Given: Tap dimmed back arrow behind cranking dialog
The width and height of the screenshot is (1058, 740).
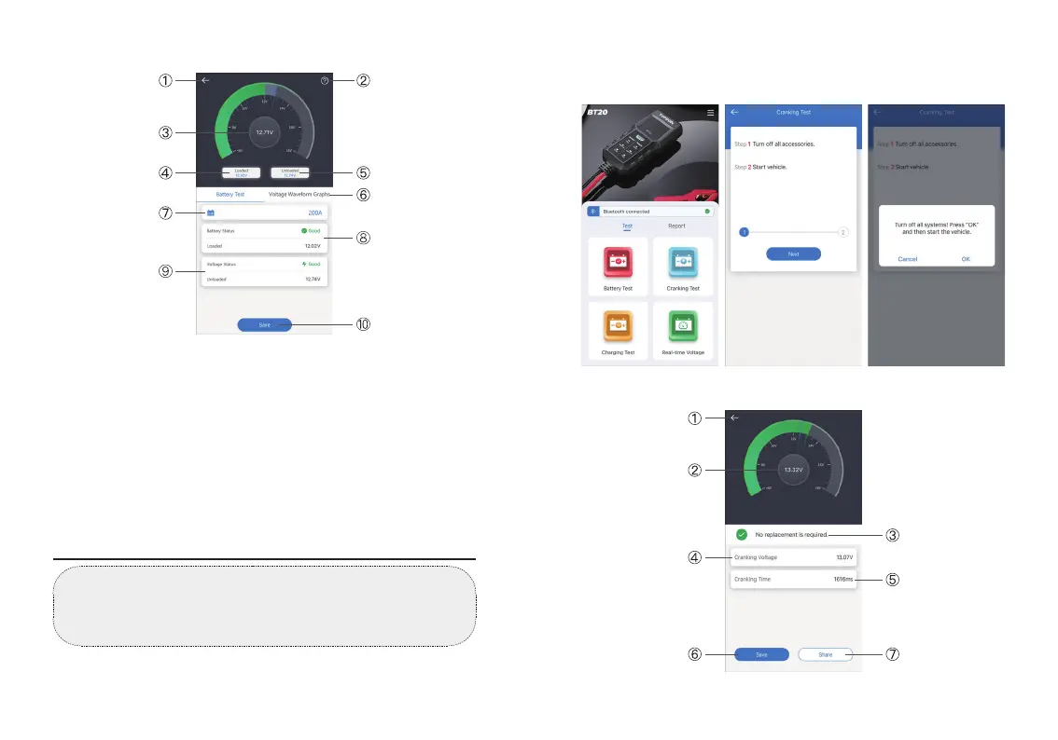Looking at the screenshot, I should click(877, 113).
